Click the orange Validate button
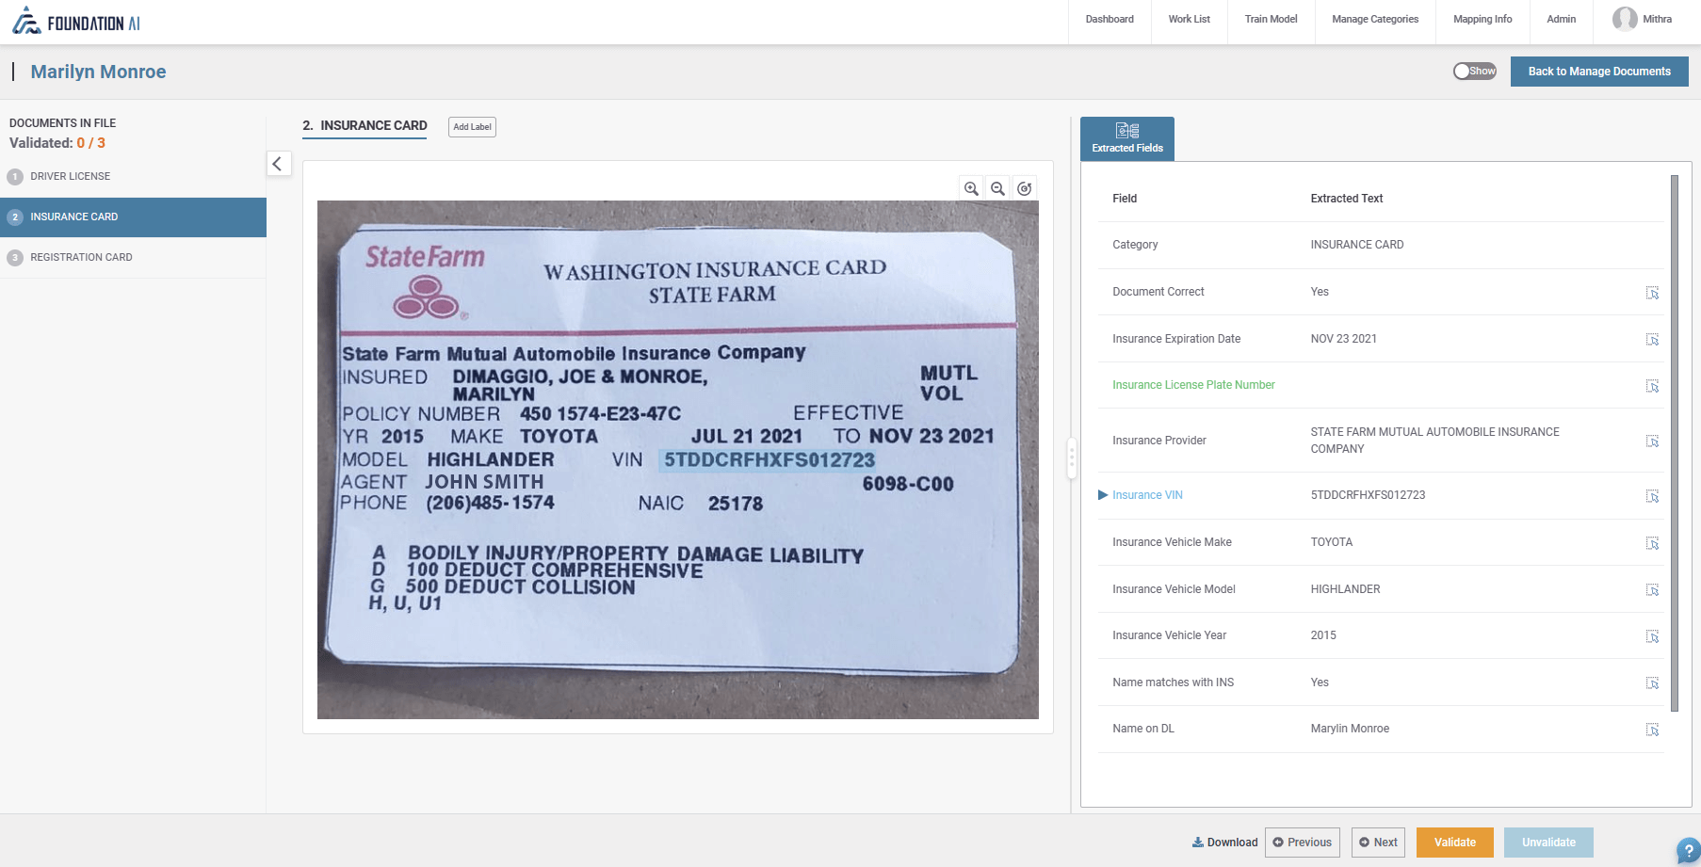This screenshot has height=867, width=1701. [1455, 843]
